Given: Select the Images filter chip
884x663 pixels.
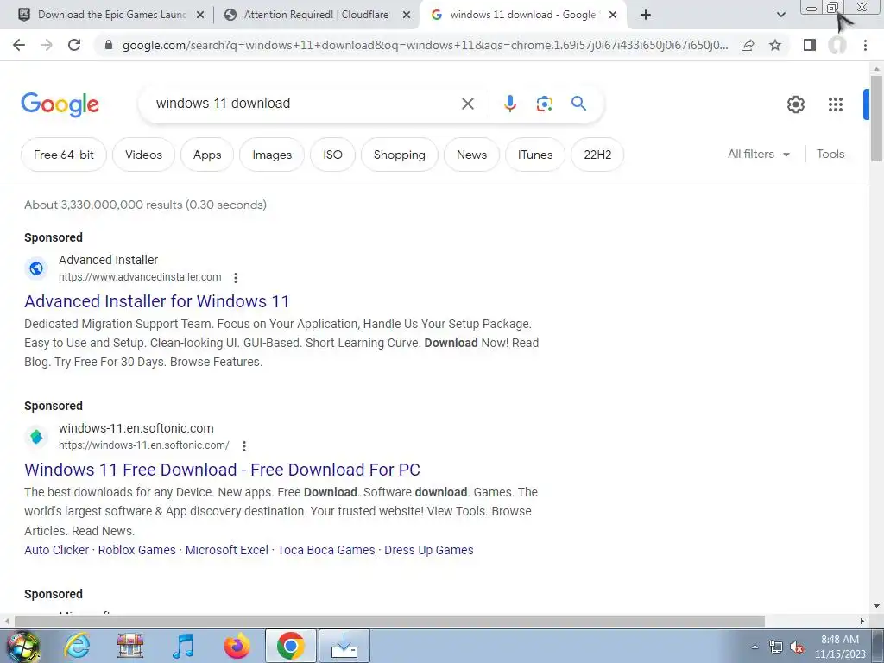Looking at the screenshot, I should coord(272,155).
